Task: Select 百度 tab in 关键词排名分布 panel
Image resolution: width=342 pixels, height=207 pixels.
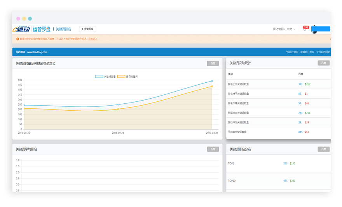Action: (323, 149)
